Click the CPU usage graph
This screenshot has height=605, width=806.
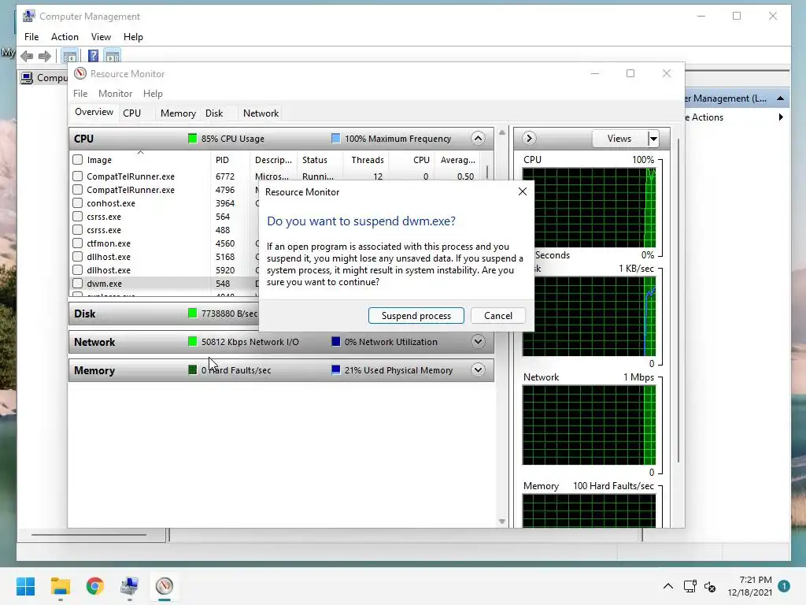(589, 207)
